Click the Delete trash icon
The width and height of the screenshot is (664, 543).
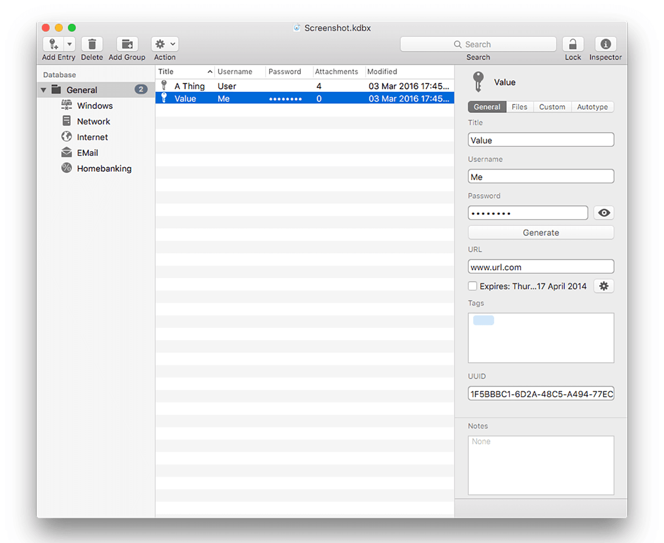[x=92, y=44]
